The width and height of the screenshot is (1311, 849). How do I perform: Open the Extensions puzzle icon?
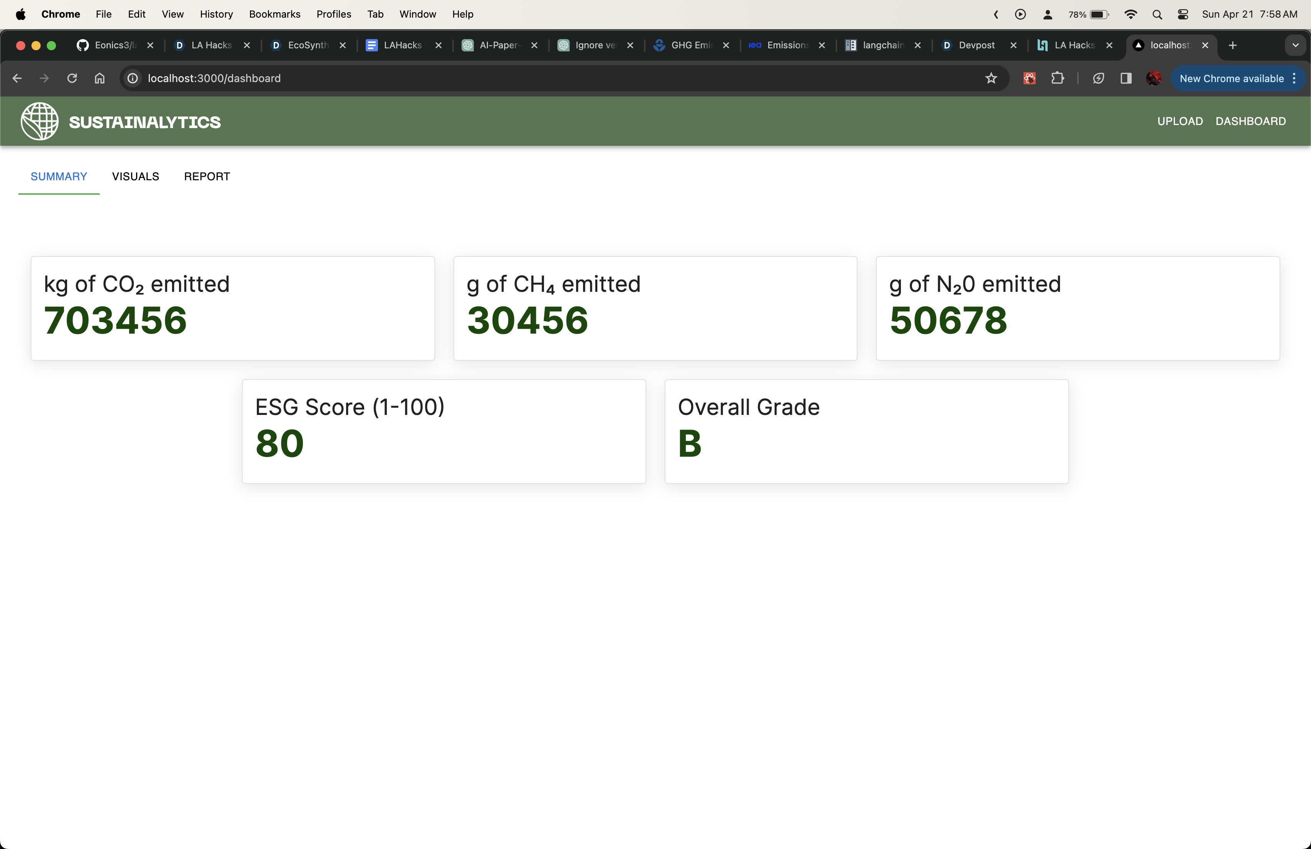coord(1057,78)
